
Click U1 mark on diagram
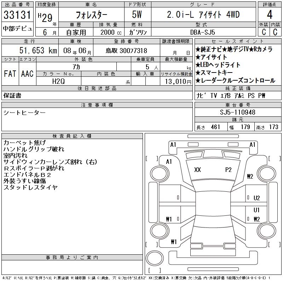[x=256, y=210]
